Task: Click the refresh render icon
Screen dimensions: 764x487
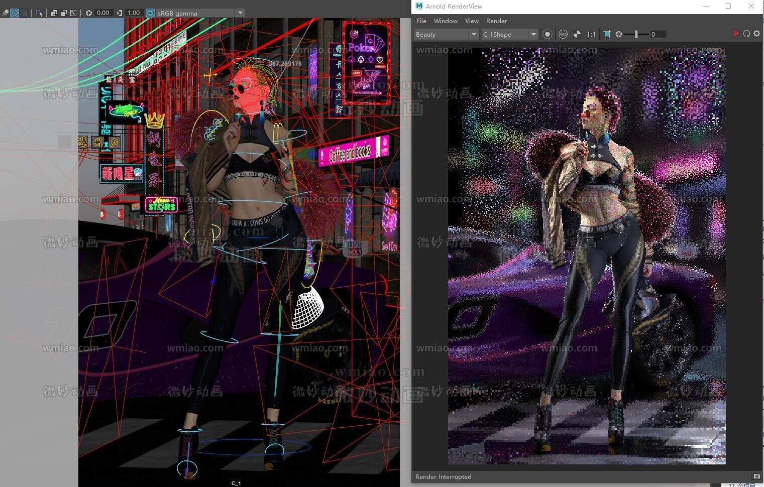Action: [746, 34]
